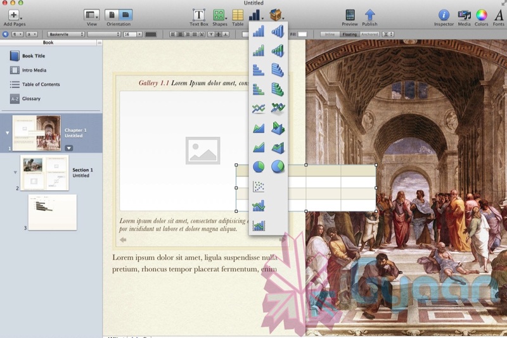Set object placement to Inline

coord(329,34)
